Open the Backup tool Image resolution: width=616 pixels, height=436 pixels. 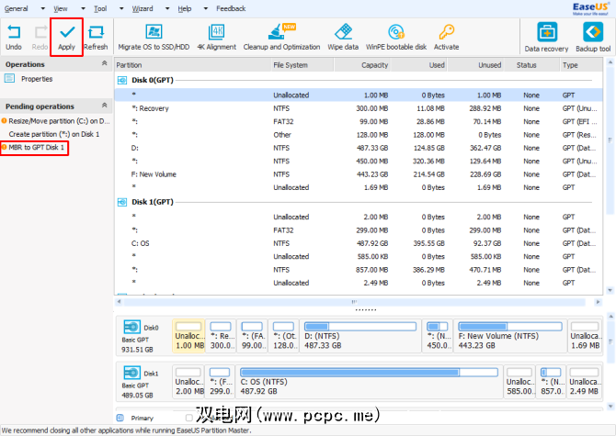tap(593, 38)
